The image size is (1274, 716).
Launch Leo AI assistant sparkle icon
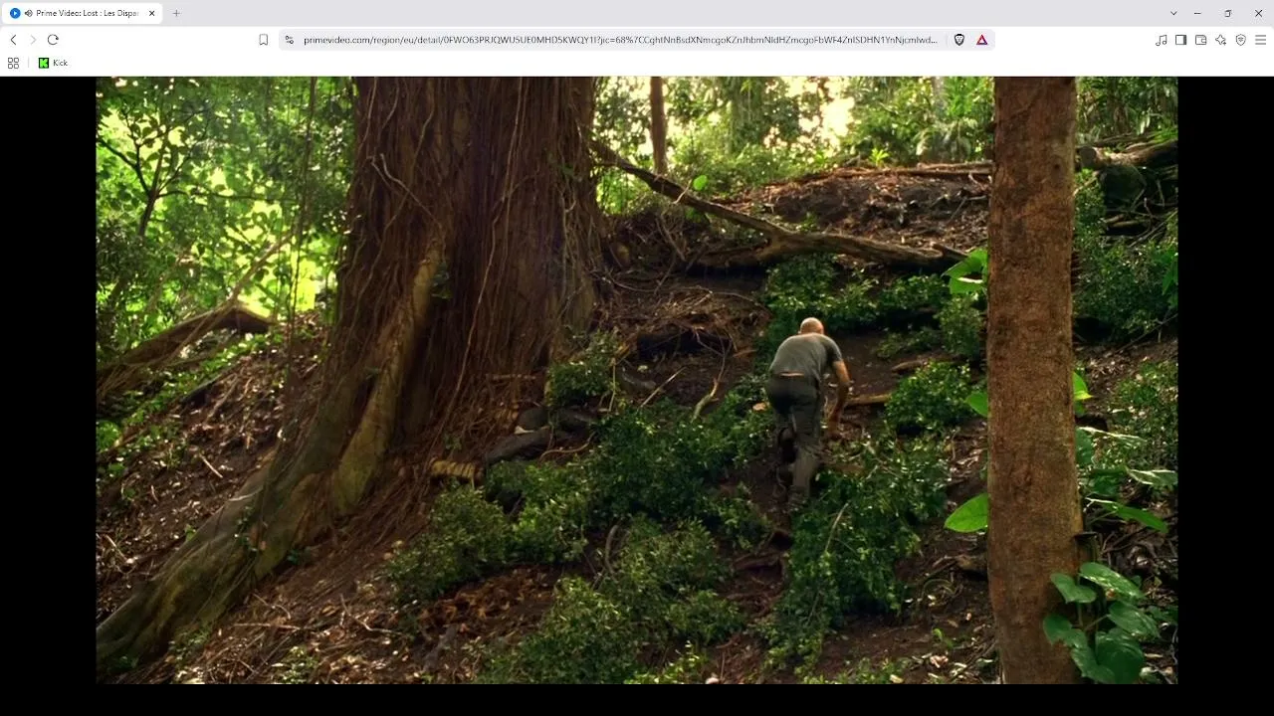[1221, 40]
